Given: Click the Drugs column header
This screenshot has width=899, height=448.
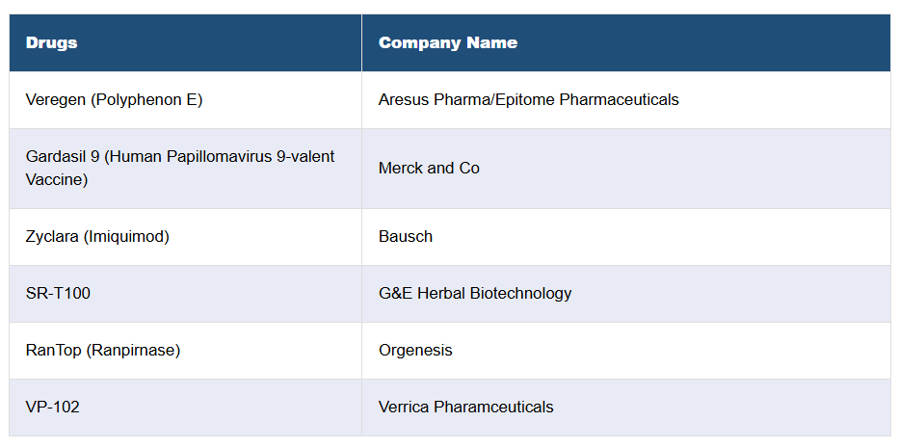Looking at the screenshot, I should (x=52, y=42).
